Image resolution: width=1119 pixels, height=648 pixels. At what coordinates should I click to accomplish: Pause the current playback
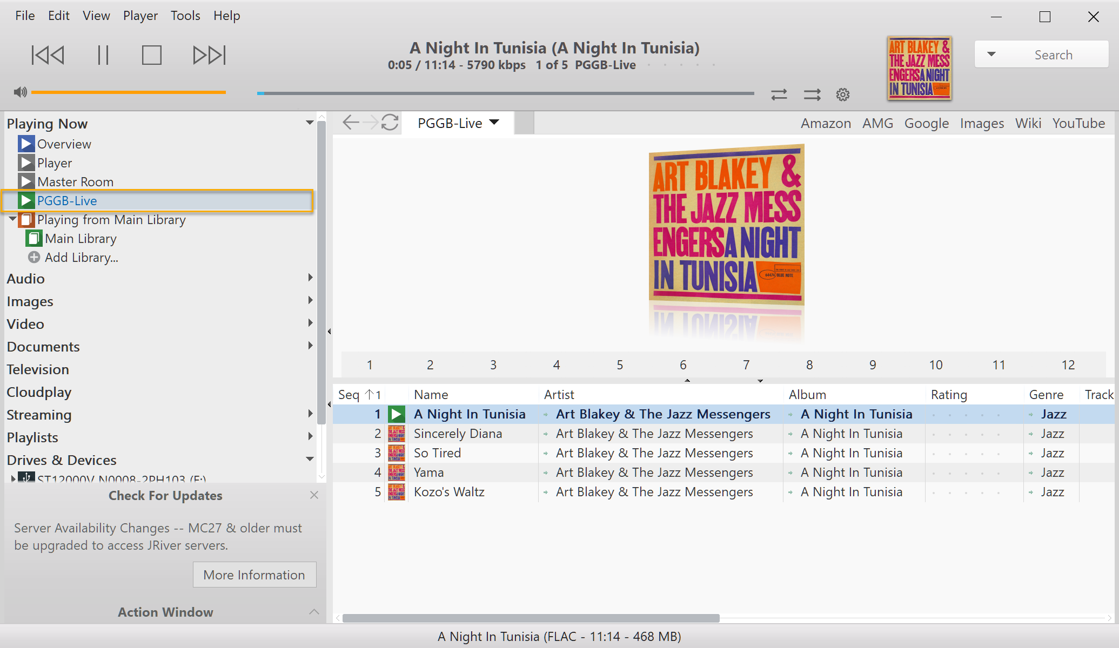tap(103, 55)
